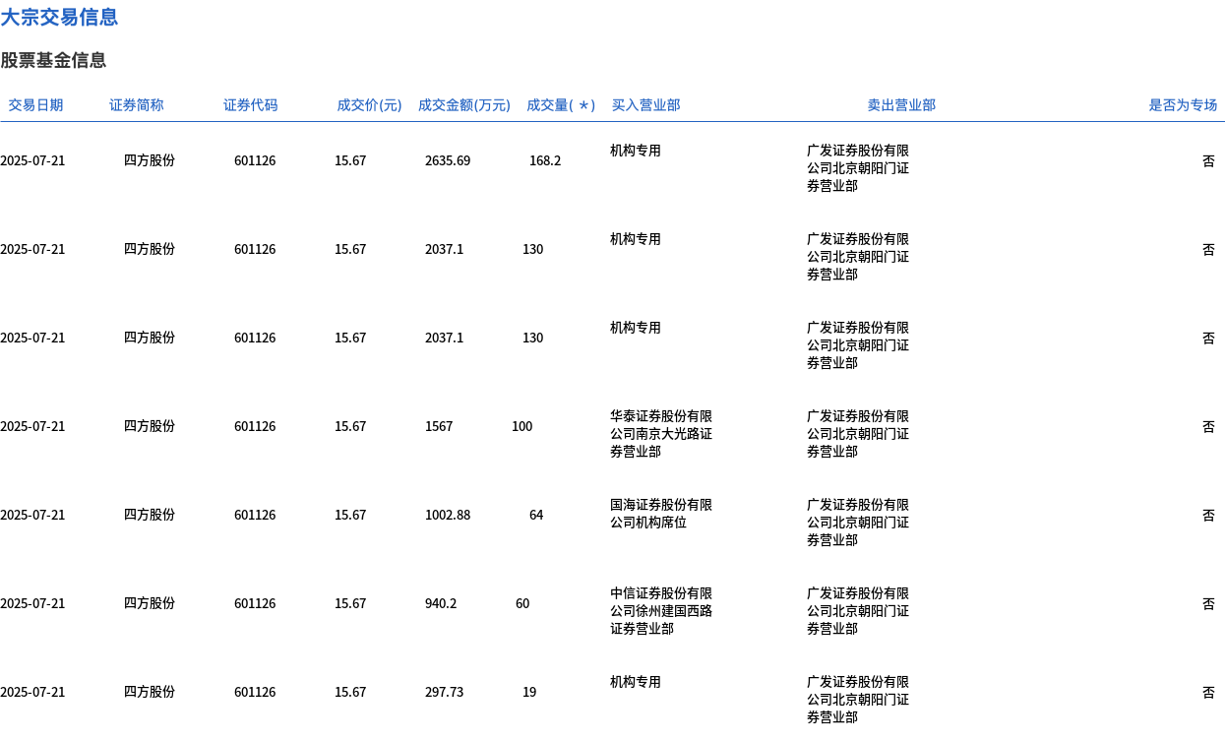Select 否 in the 297.73 row
Screen dimensions: 1225x742
tap(1208, 692)
